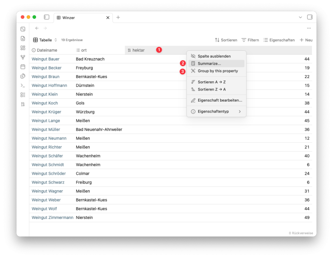
Task: Toggle the left sidebar
Action: [46, 17]
